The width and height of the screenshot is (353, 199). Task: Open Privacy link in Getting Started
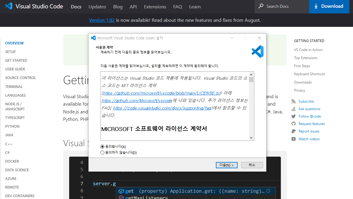300,90
